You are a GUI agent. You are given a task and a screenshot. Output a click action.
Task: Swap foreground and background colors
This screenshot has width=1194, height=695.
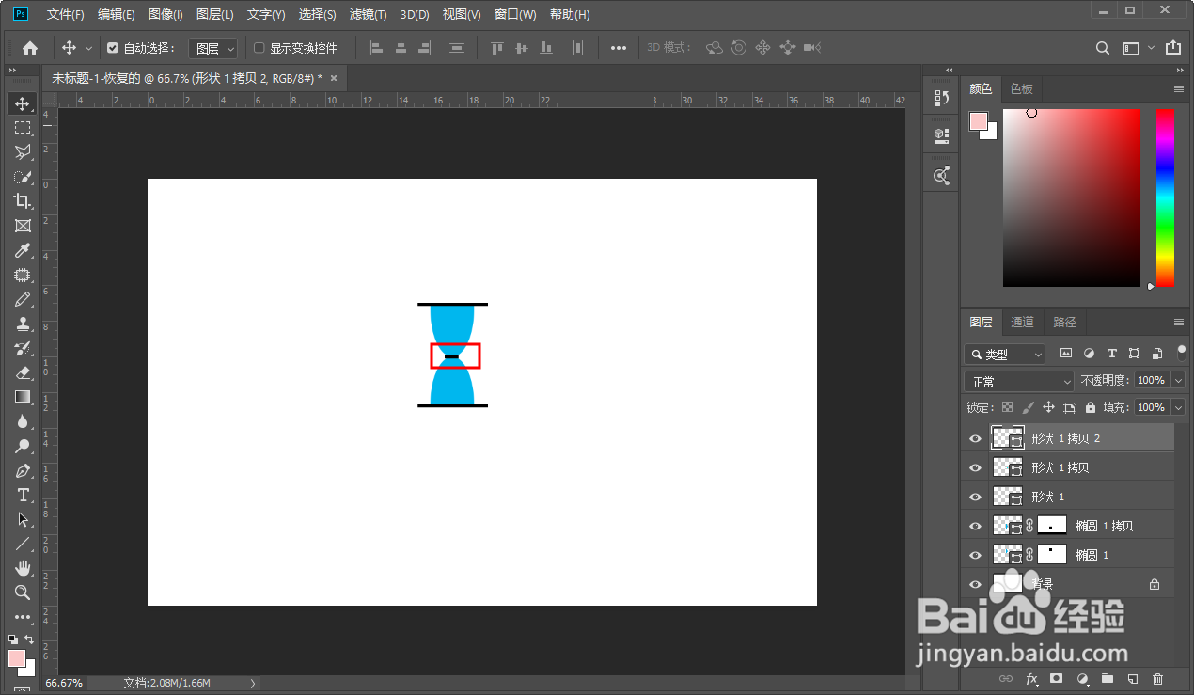point(29,640)
